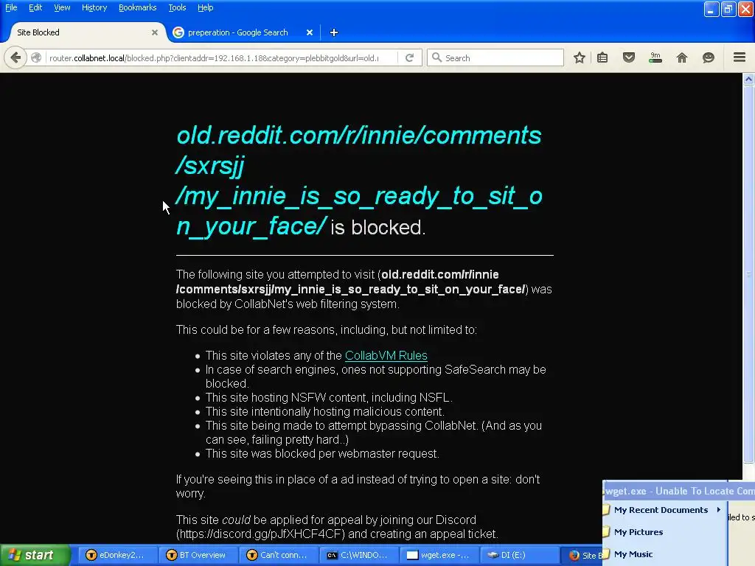
Task: Click the vertical scrollbar up arrow
Action: point(748,79)
